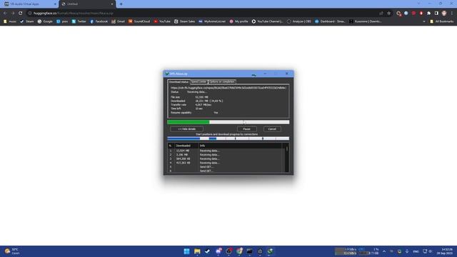
Task: Click the Hide details button
Action: (187, 128)
